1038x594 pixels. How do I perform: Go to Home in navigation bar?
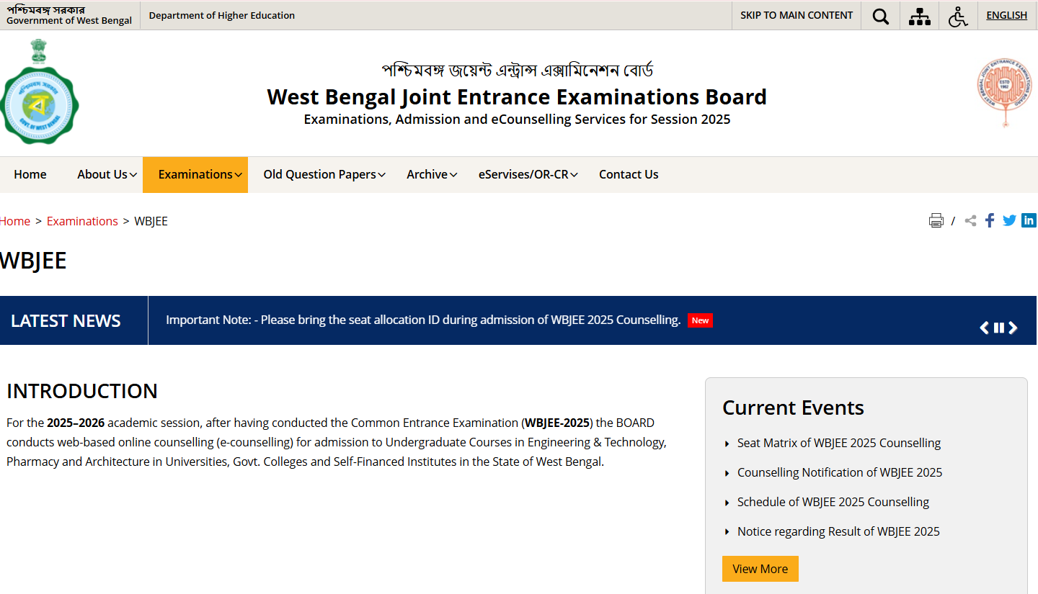30,174
